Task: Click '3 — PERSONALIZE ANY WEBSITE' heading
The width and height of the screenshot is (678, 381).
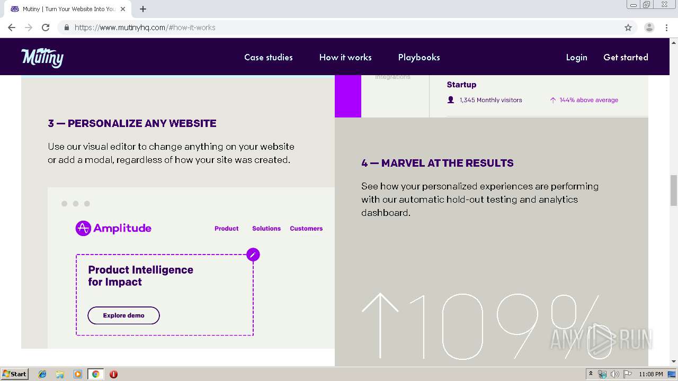Action: tap(132, 123)
